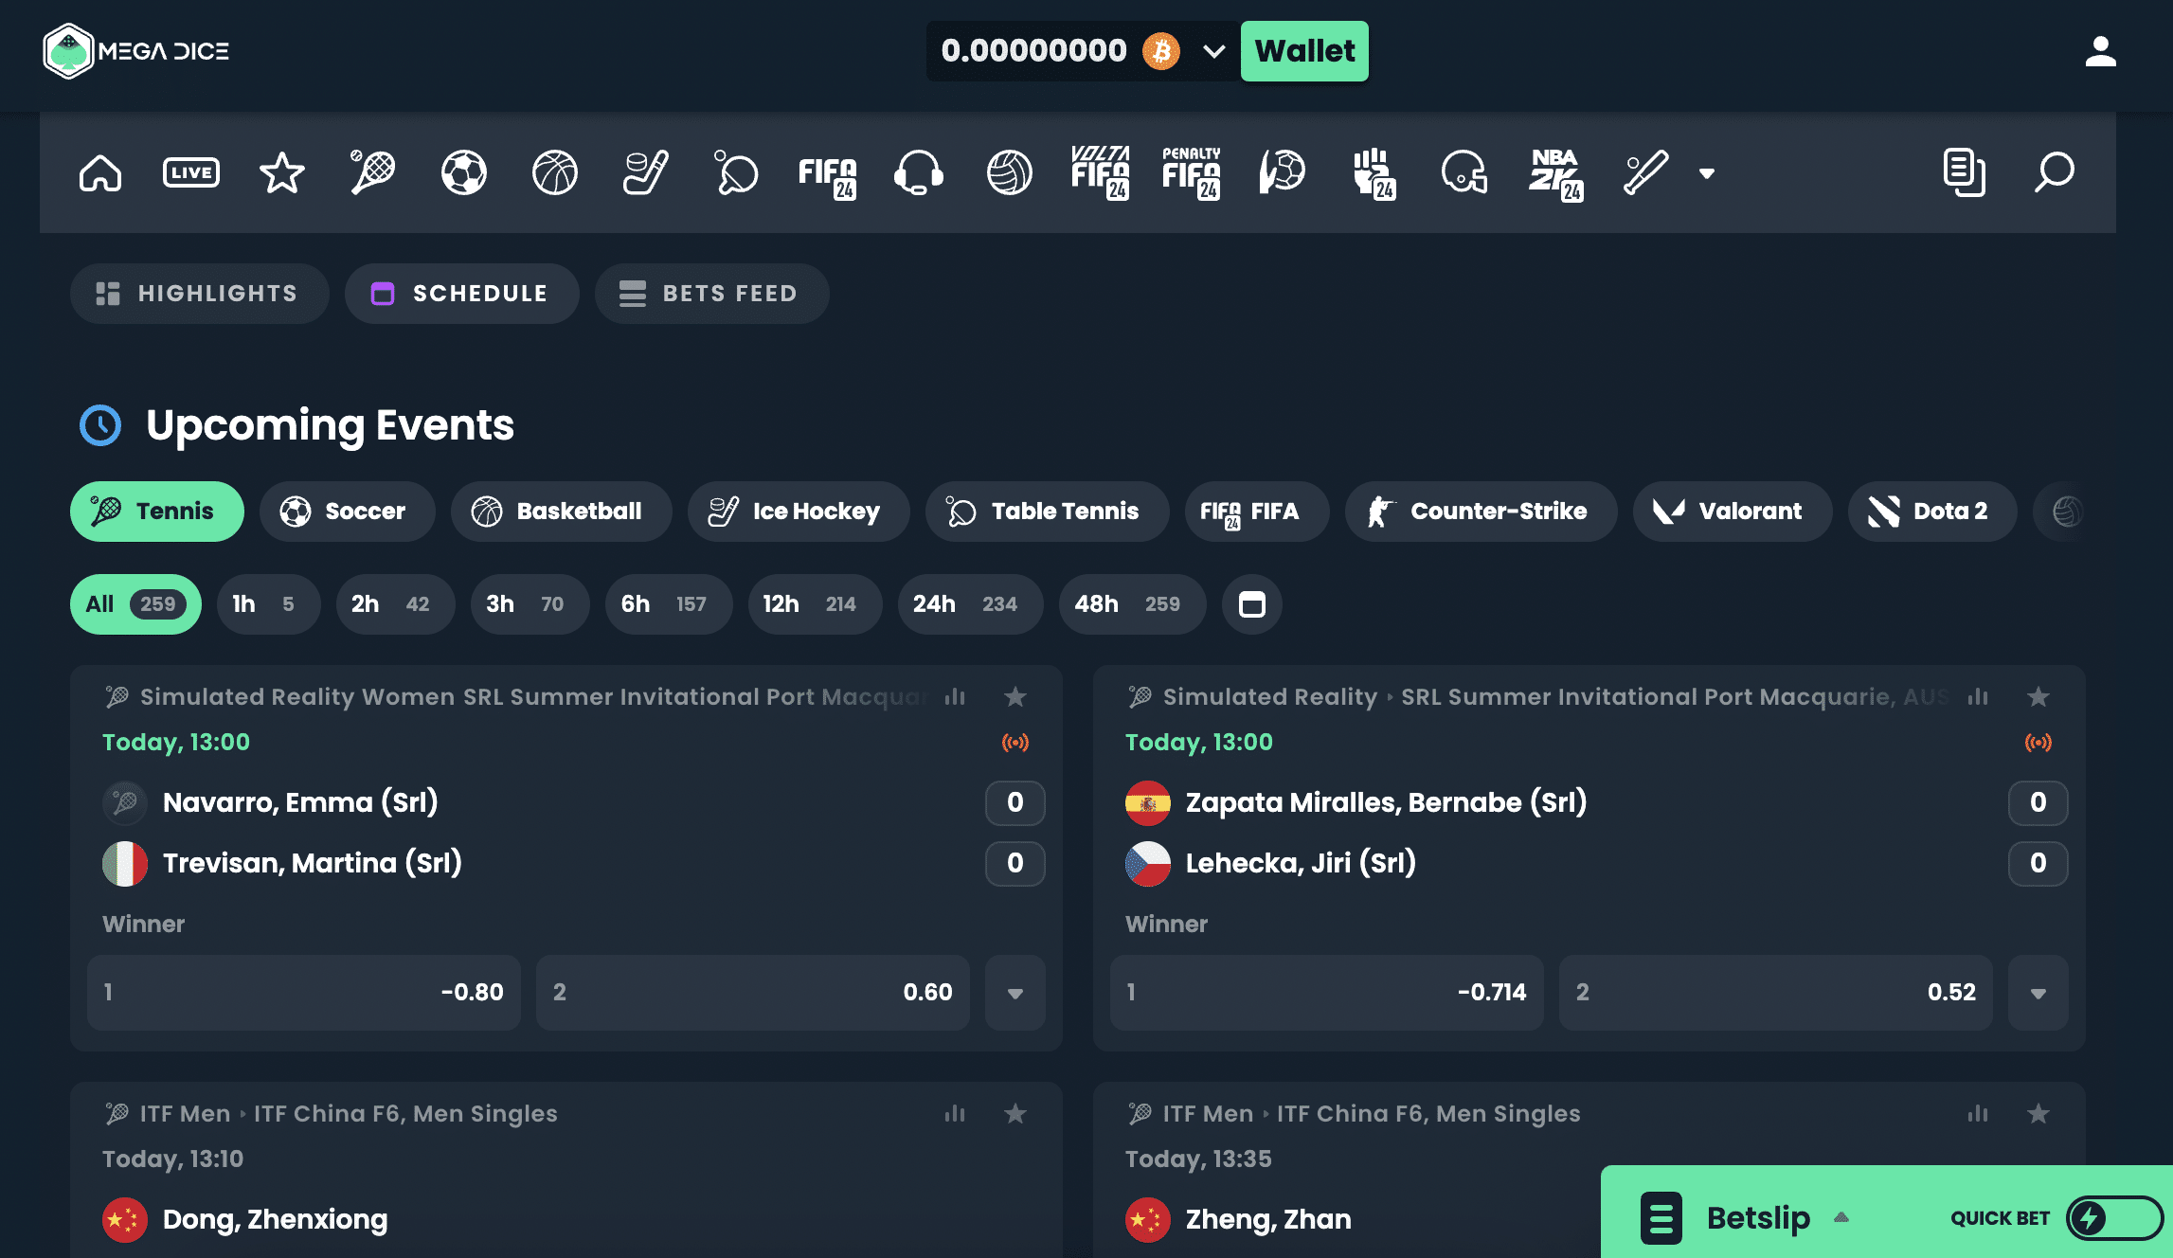
Task: Expand the dropdown for Zapata vs Lehecka match
Action: [2038, 992]
